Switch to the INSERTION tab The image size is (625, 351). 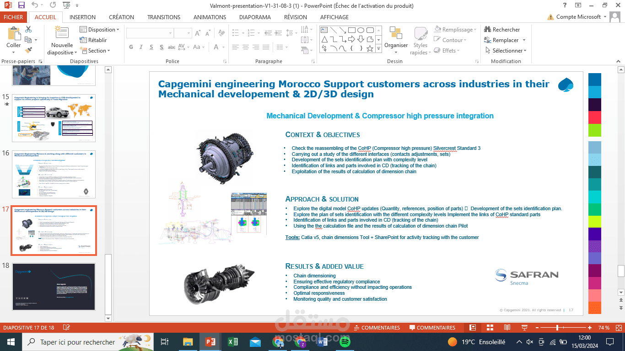tap(82, 17)
